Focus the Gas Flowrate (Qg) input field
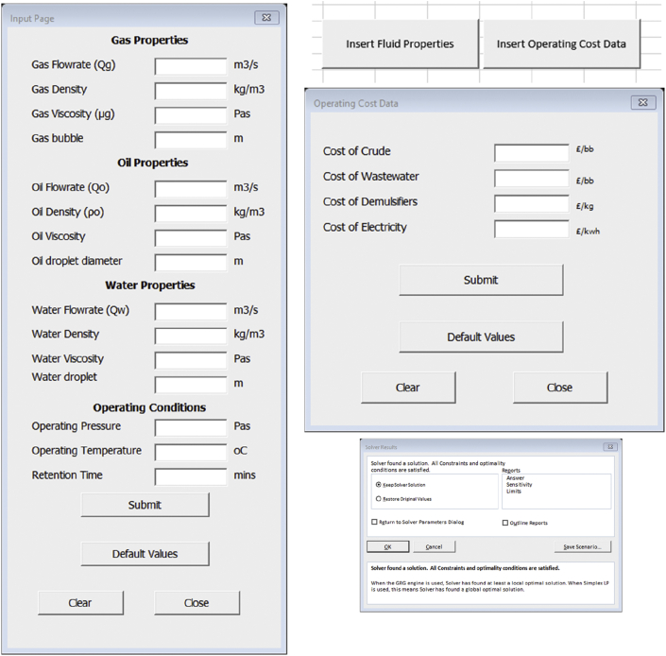Screen dimensions: 666x656 (x=191, y=66)
